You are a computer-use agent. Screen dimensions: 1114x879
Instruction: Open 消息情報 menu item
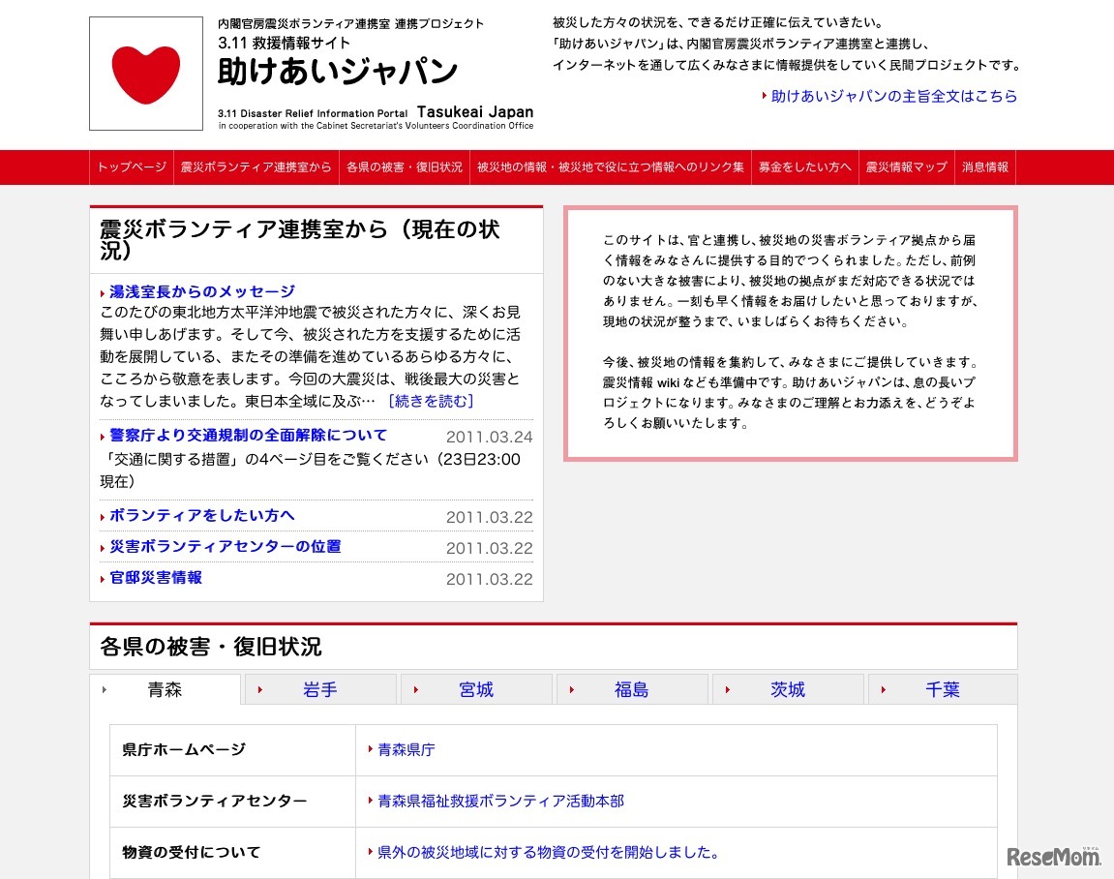click(984, 167)
